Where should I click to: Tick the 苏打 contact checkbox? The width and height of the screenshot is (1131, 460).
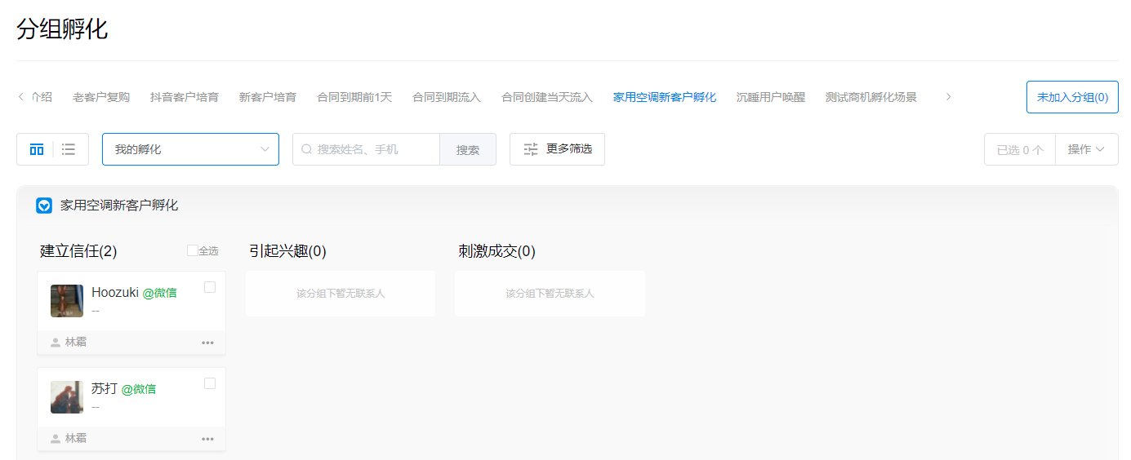point(210,383)
